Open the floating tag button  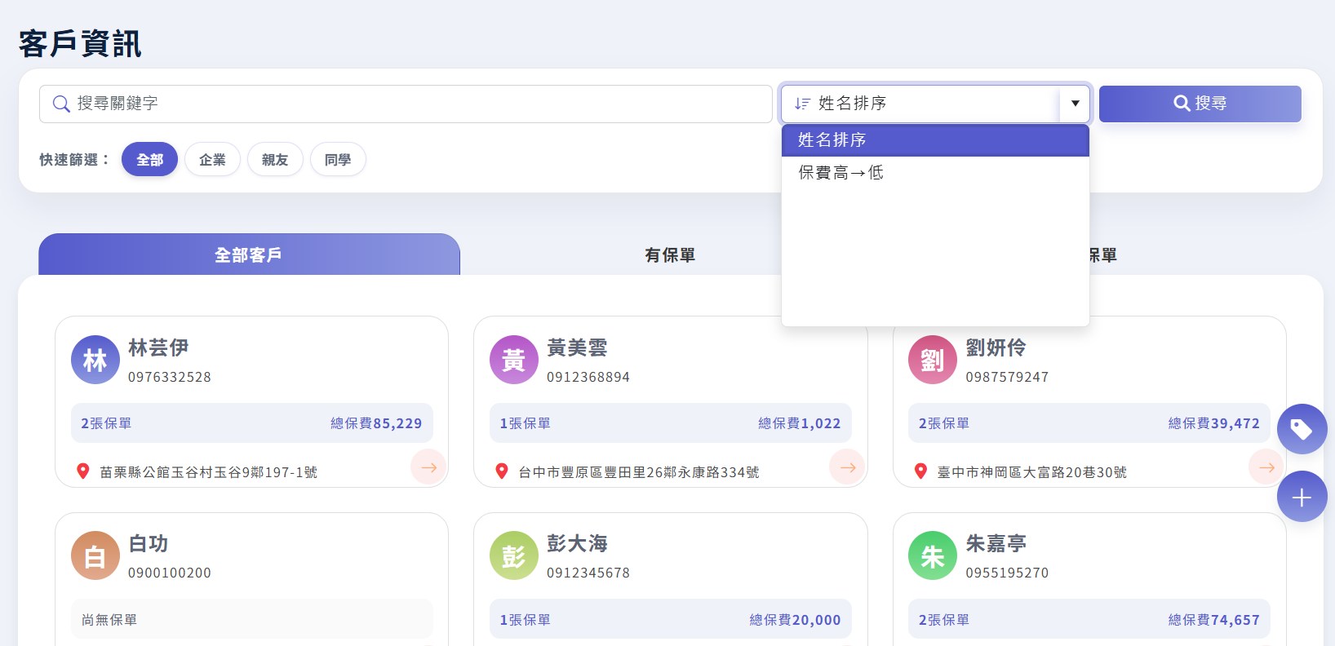[1302, 429]
